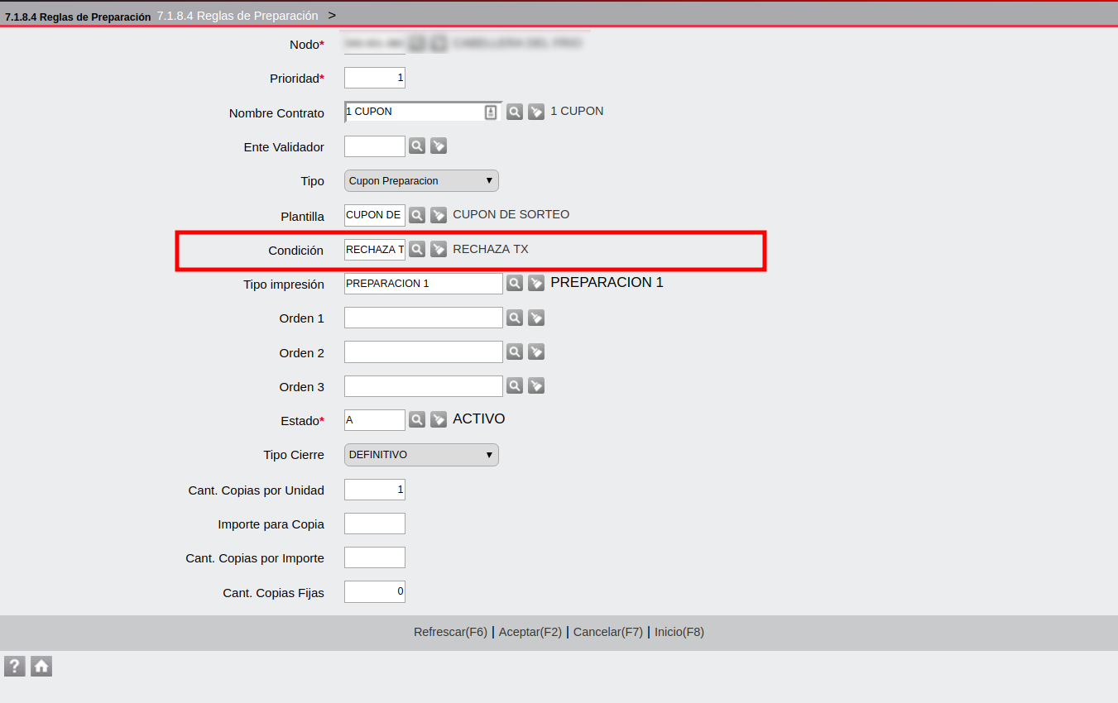Click the search icon for Orden 1
The width and height of the screenshot is (1118, 703).
pos(515,318)
